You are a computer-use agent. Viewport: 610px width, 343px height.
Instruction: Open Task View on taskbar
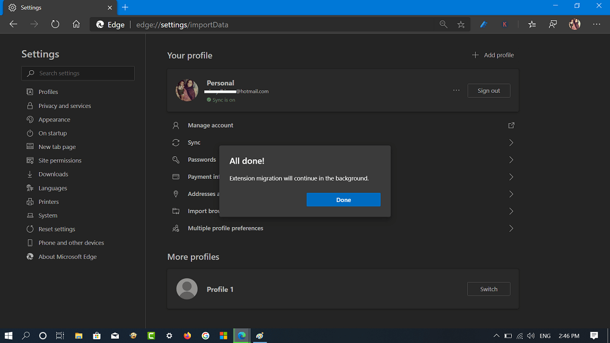click(x=60, y=336)
